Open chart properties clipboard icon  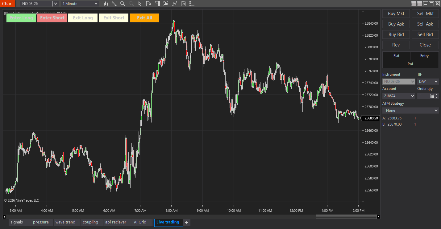[183, 4]
